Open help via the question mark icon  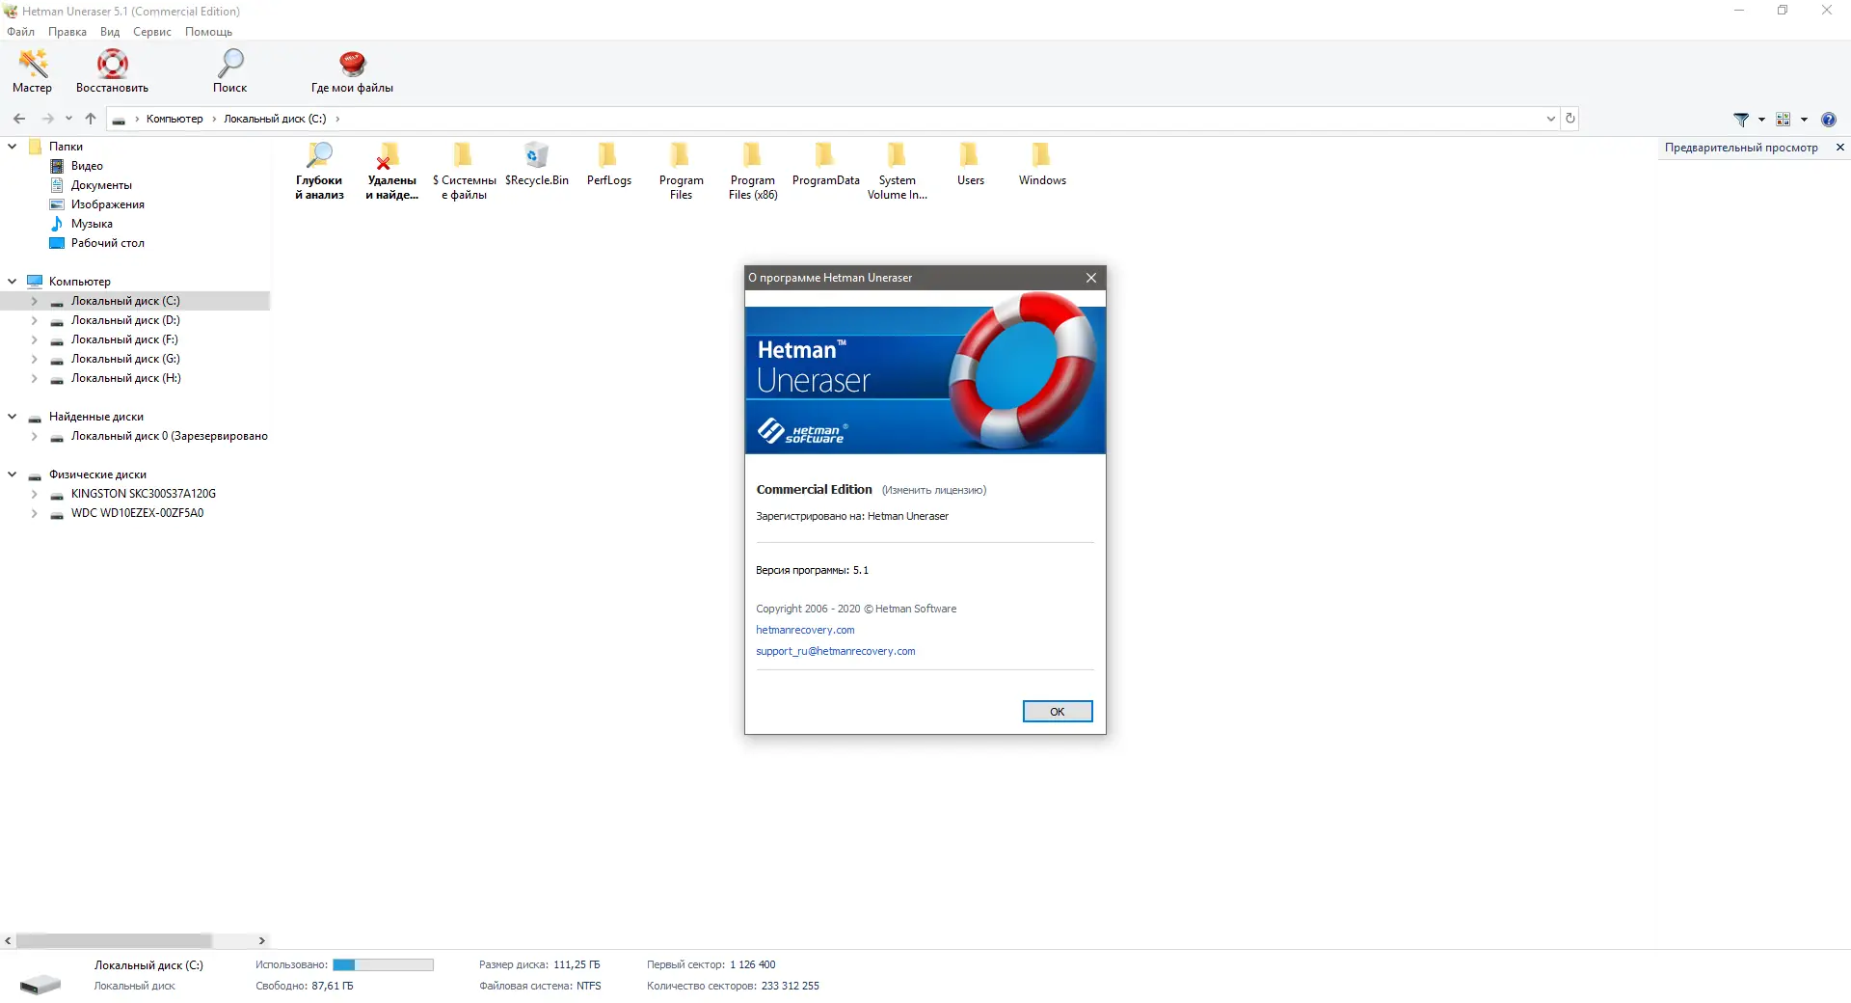point(1829,120)
